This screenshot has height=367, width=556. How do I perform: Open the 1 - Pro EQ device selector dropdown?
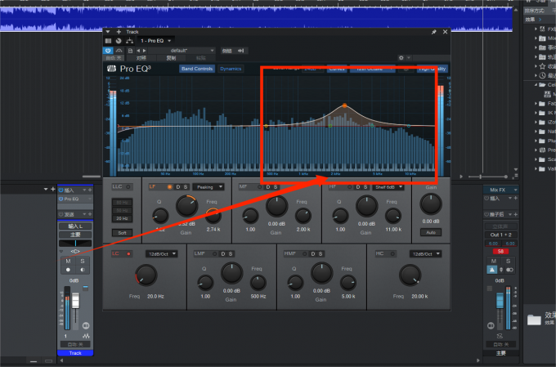pyautogui.click(x=155, y=41)
